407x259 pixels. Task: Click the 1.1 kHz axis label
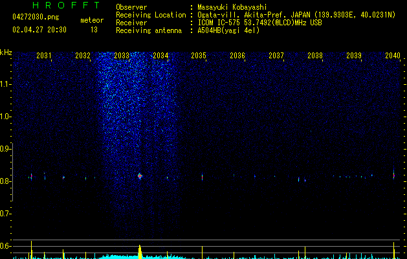[5, 84]
